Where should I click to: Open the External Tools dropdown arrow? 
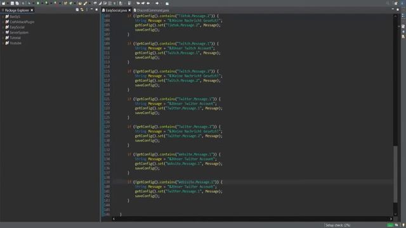tap(60, 3)
